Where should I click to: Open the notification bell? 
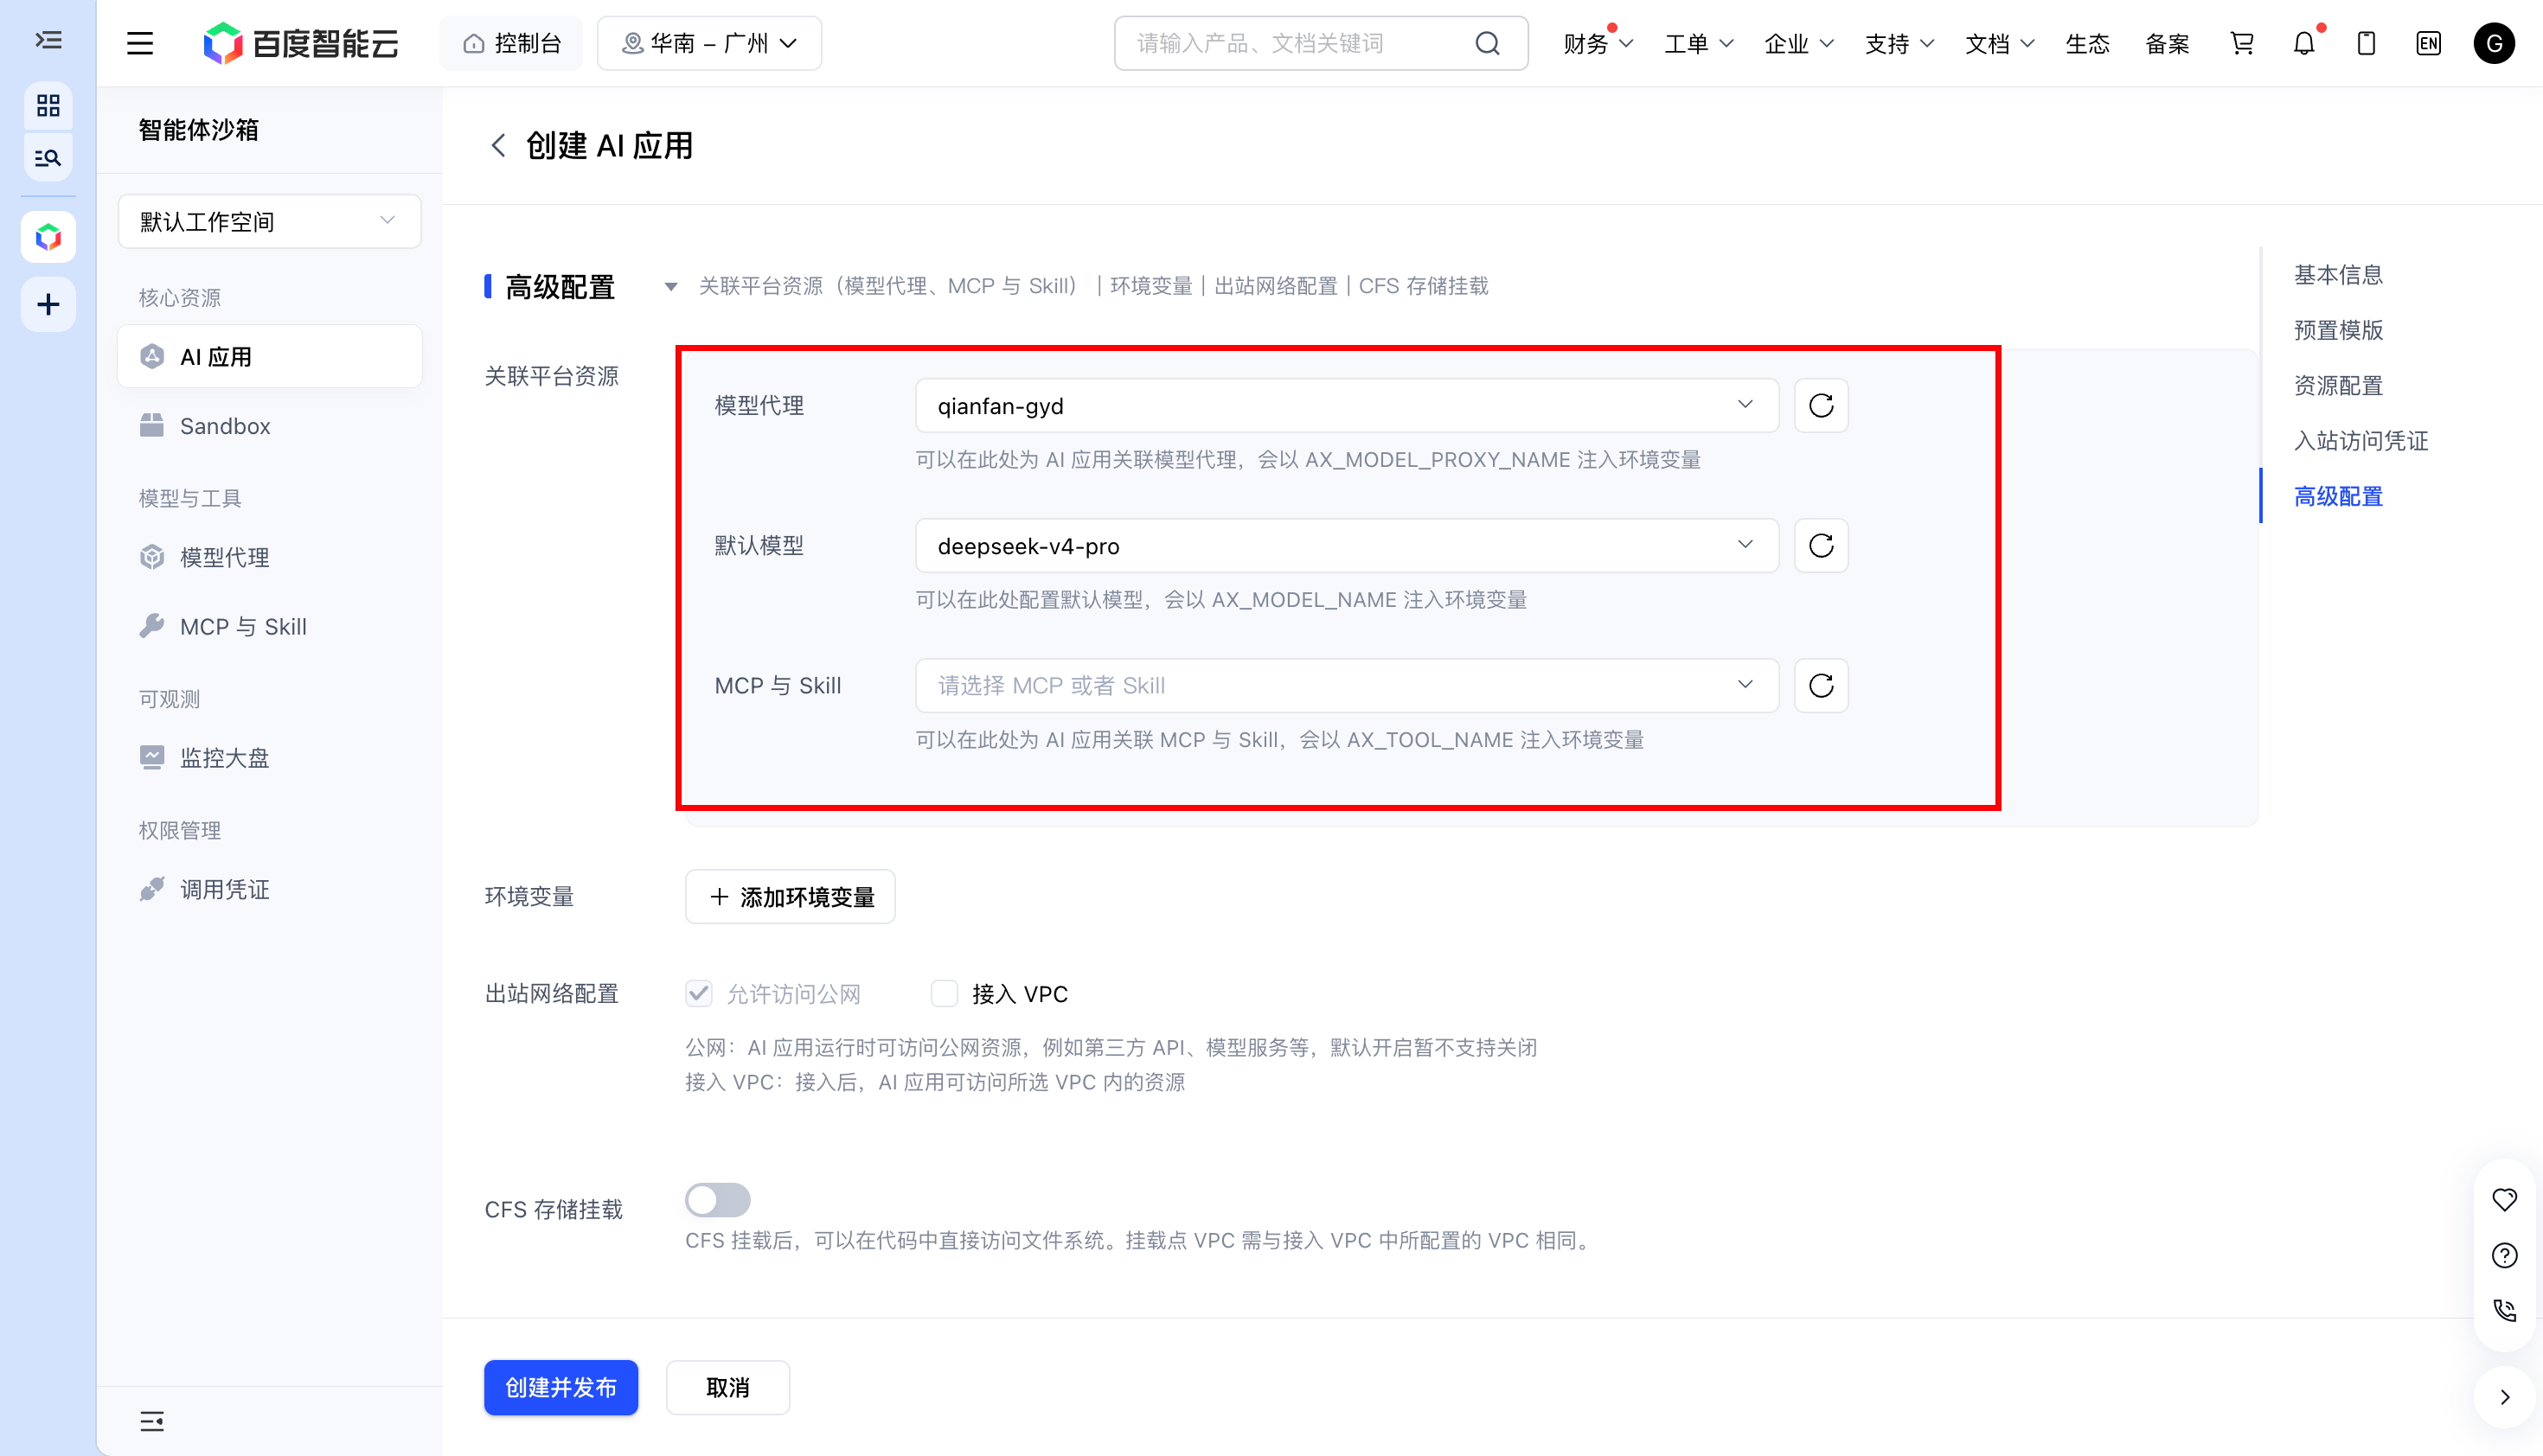pos(2304,43)
